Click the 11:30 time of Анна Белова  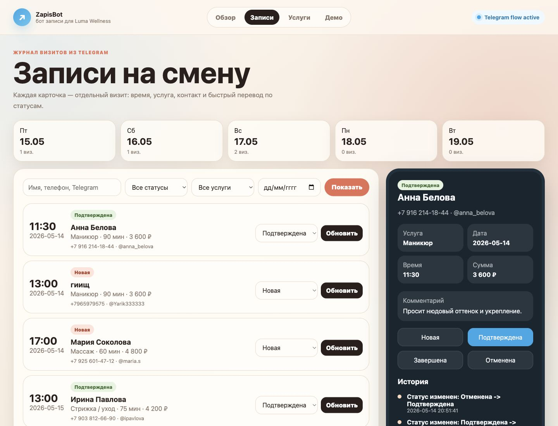43,227
